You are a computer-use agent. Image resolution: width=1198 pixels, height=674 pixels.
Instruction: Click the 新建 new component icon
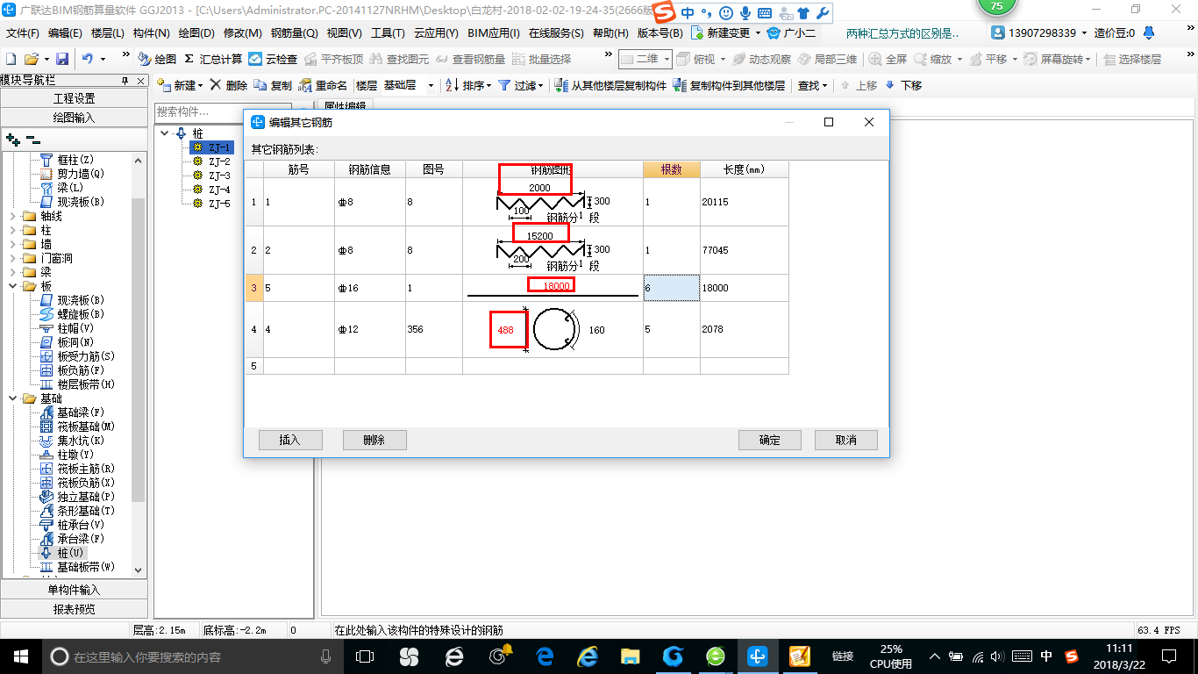pyautogui.click(x=165, y=85)
